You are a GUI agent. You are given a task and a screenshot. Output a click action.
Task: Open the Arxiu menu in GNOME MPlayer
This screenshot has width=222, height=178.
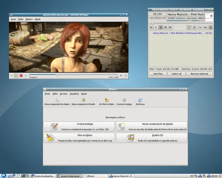click(x=13, y=19)
